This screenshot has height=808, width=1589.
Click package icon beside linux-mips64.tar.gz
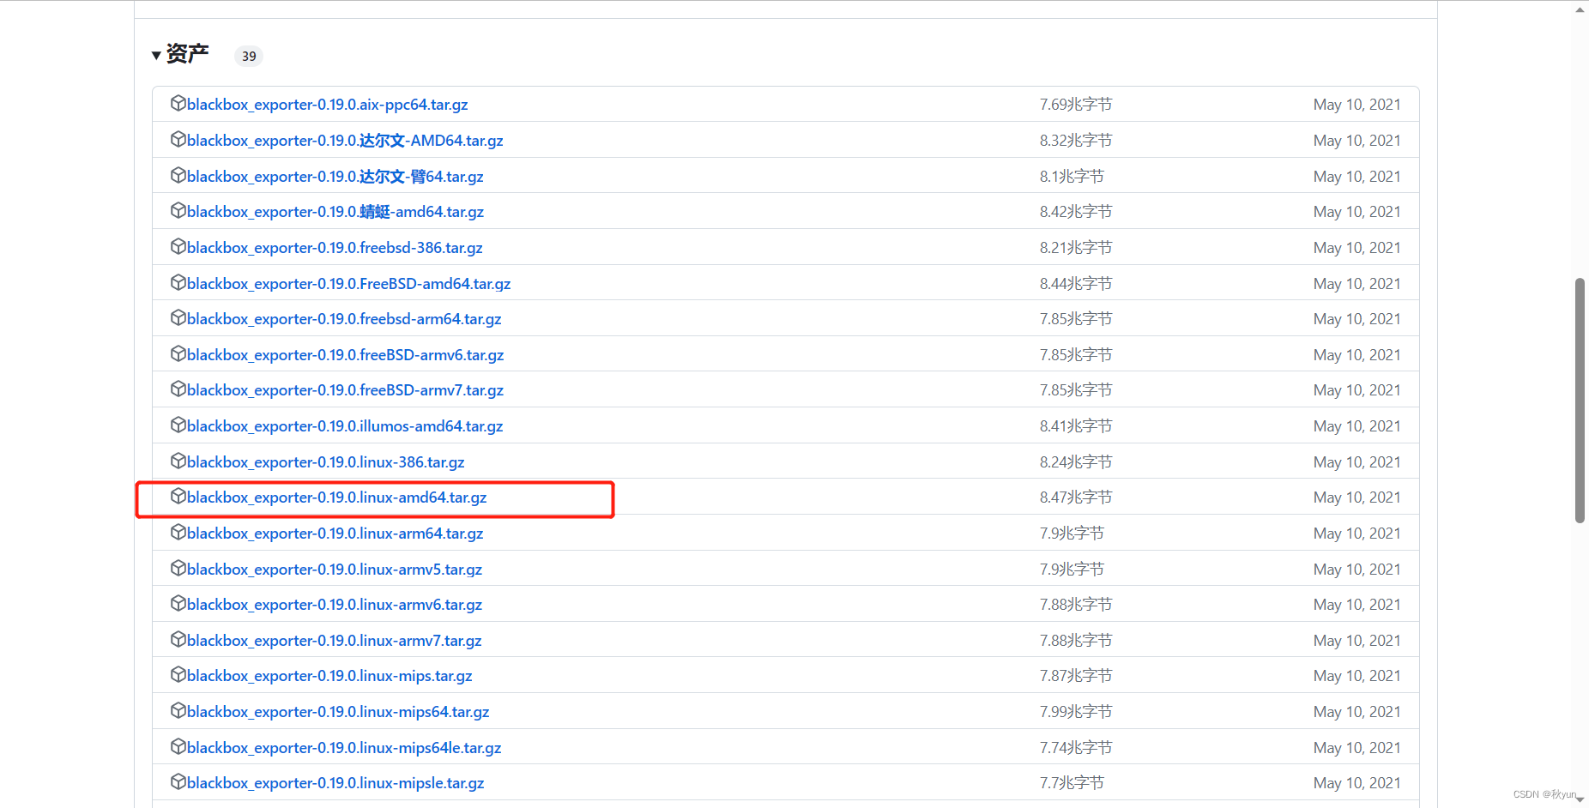(178, 710)
